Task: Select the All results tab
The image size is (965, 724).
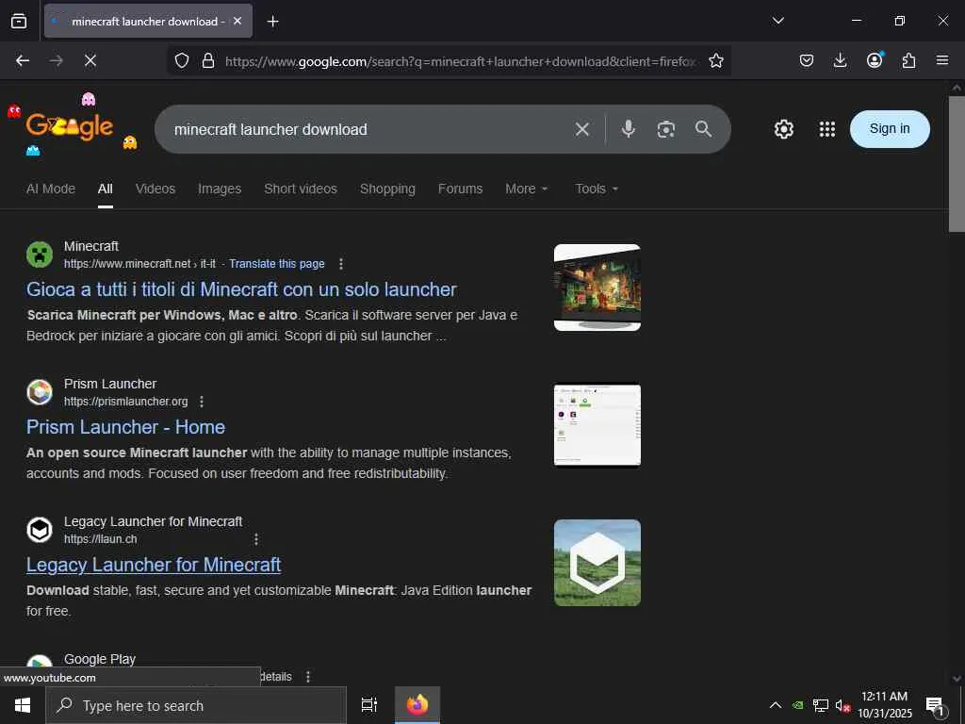Action: [x=106, y=189]
